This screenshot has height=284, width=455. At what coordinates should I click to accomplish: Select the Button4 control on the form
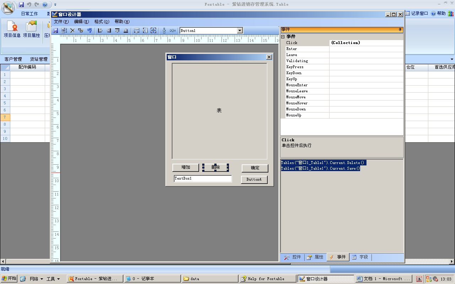[254, 180]
